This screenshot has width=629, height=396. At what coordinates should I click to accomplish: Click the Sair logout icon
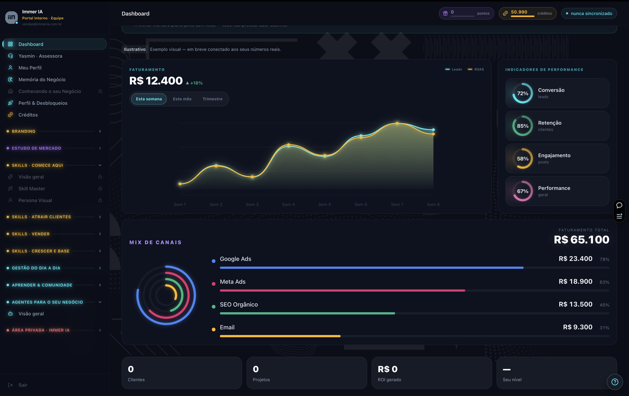pos(10,385)
